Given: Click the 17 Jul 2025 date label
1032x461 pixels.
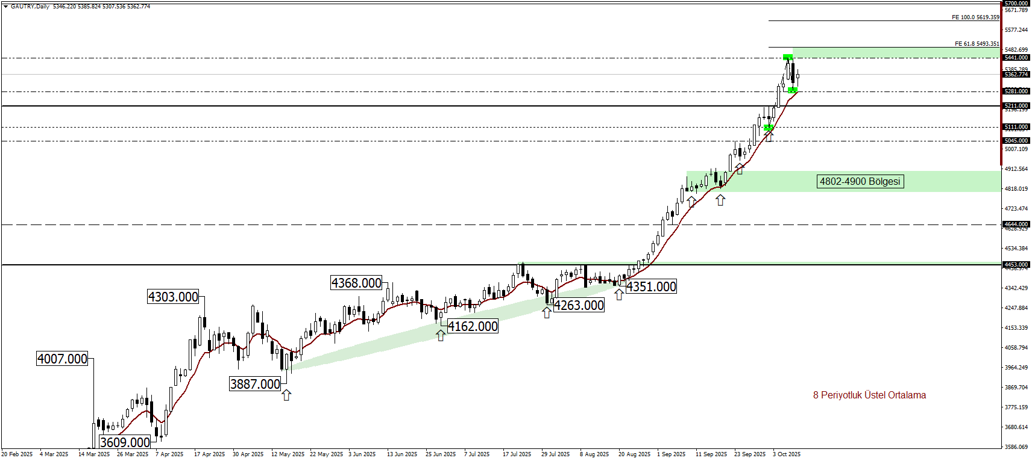Looking at the screenshot, I should coord(517,454).
